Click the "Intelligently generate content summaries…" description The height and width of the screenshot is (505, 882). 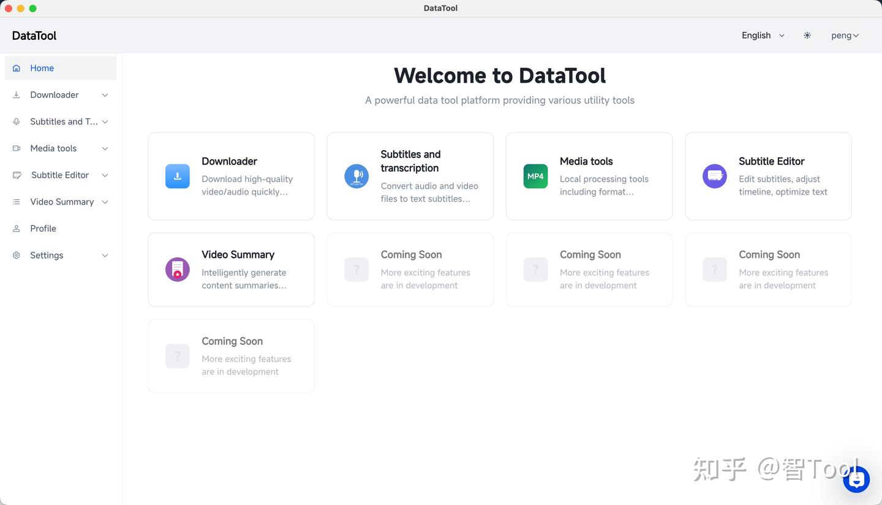pos(244,279)
